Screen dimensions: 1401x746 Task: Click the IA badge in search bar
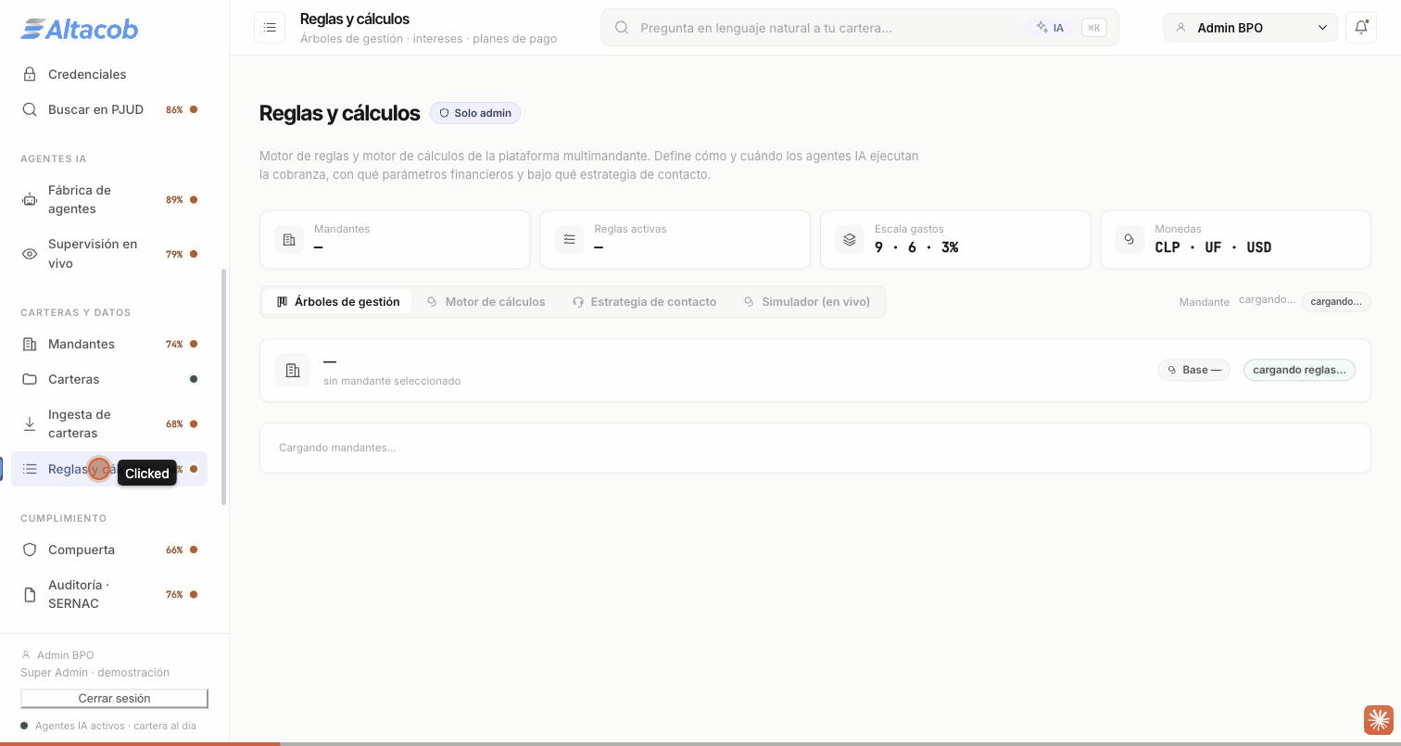[x=1051, y=28]
